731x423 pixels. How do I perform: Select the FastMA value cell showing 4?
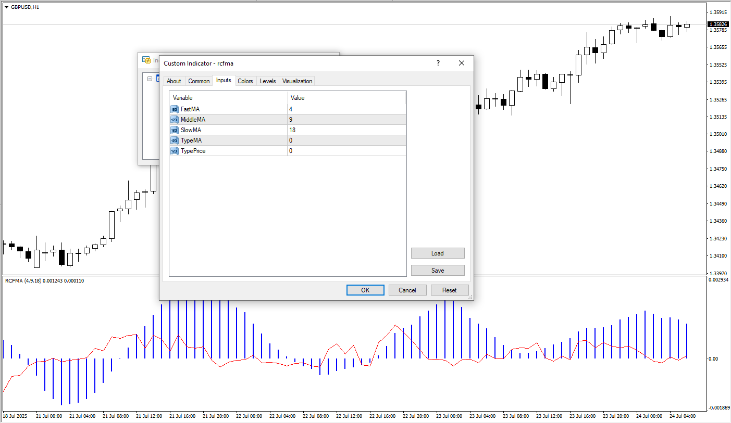click(346, 109)
